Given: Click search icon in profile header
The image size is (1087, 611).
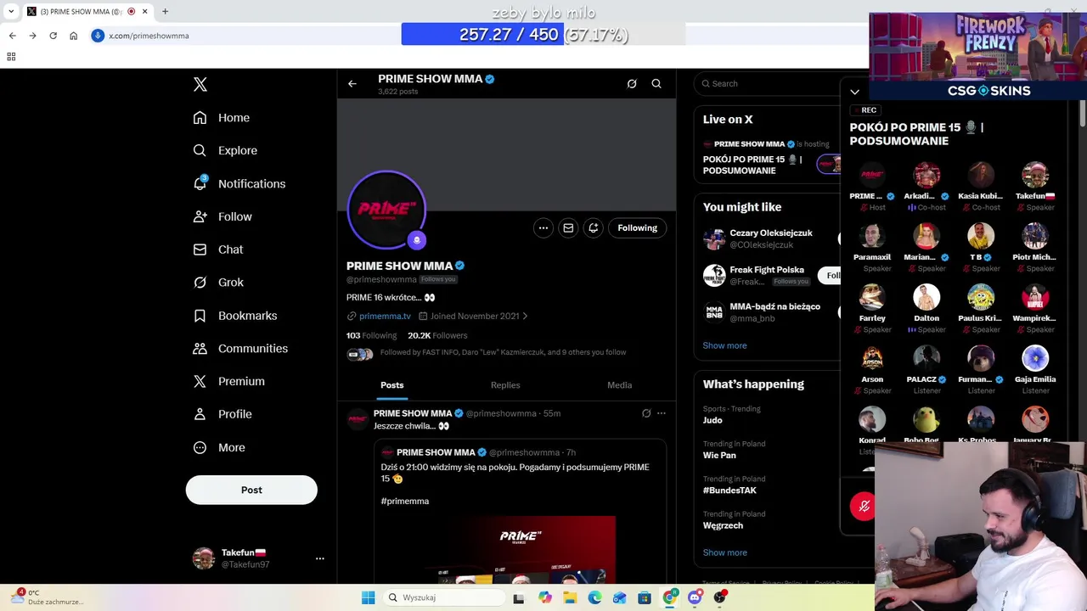Looking at the screenshot, I should coord(656,84).
